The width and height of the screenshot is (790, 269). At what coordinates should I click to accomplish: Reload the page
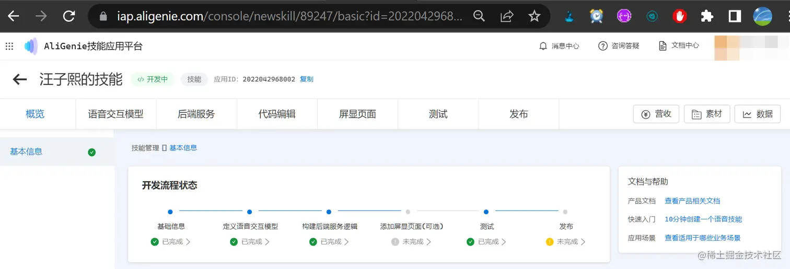(68, 16)
